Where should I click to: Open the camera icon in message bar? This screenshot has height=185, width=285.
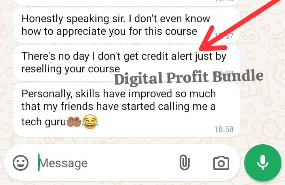(221, 163)
